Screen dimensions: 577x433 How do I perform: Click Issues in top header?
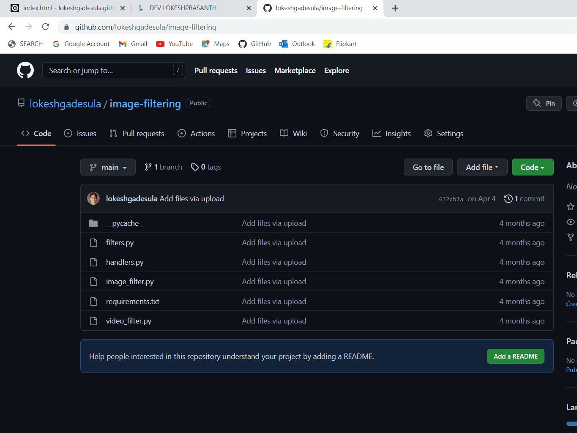click(x=256, y=71)
